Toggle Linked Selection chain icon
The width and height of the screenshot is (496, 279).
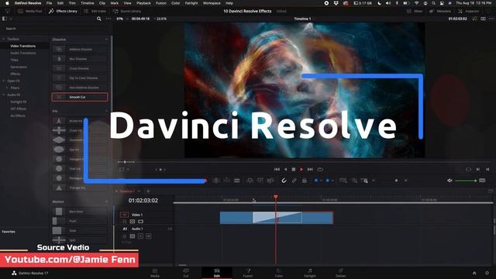click(x=294, y=181)
